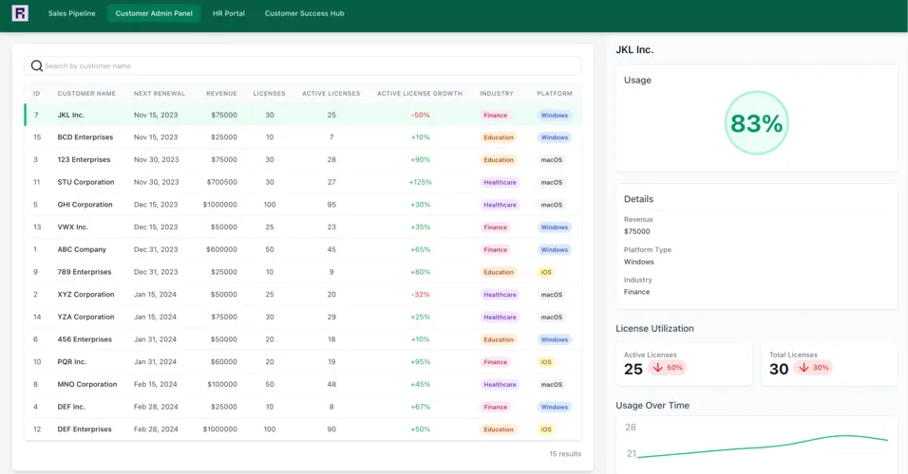Click iOS tag in PQR Inc. row
The image size is (908, 474).
coord(546,362)
